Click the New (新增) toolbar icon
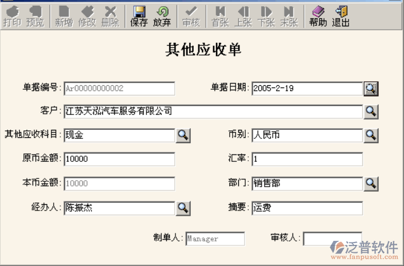This screenshot has height=266, width=404. coord(64,17)
